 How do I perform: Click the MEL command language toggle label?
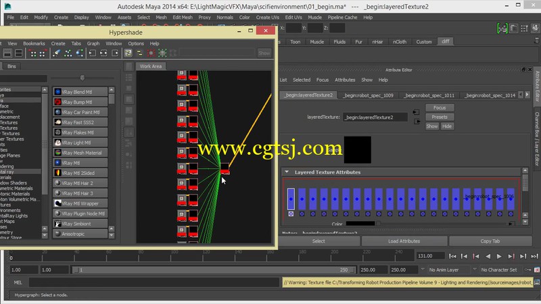[x=18, y=282]
